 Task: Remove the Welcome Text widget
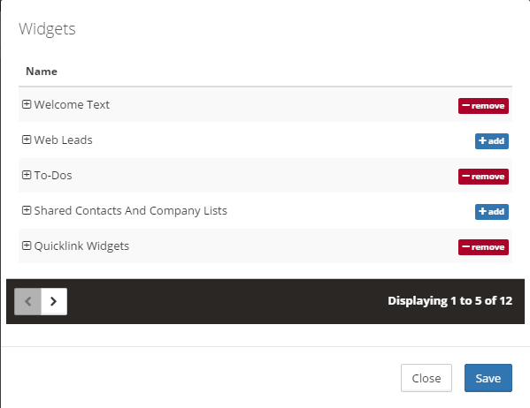(483, 106)
